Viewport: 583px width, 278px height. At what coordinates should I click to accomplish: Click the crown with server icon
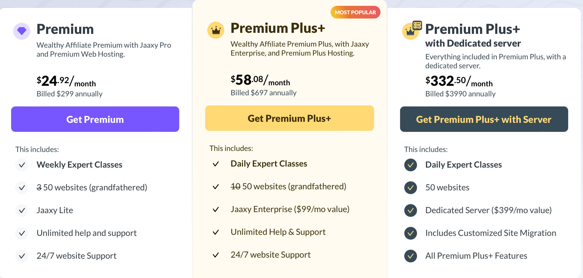pyautogui.click(x=412, y=30)
